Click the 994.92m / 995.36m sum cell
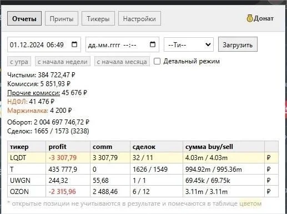 224,169
